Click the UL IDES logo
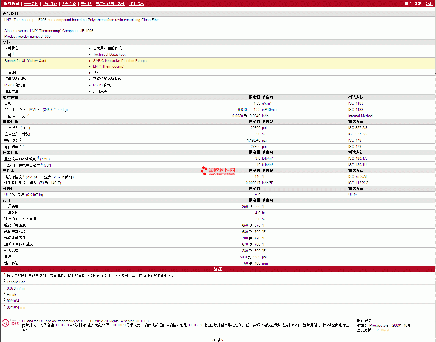Screen dimensions: 436x342 (x=10, y=323)
